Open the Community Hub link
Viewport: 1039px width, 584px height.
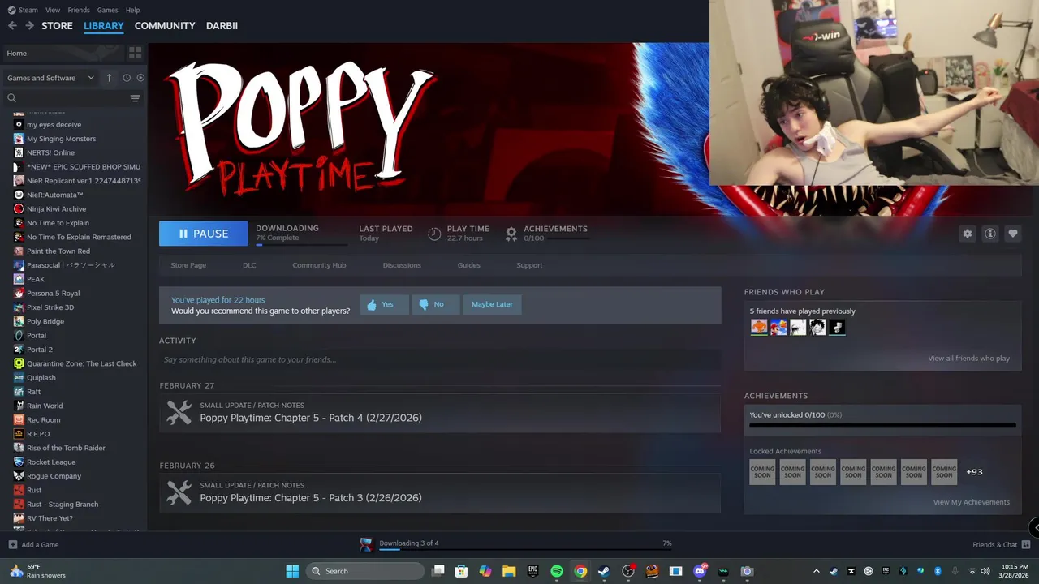[x=319, y=265]
